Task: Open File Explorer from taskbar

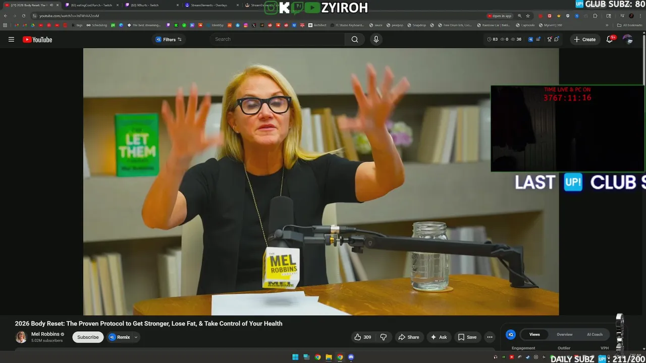Action: pyautogui.click(x=329, y=357)
